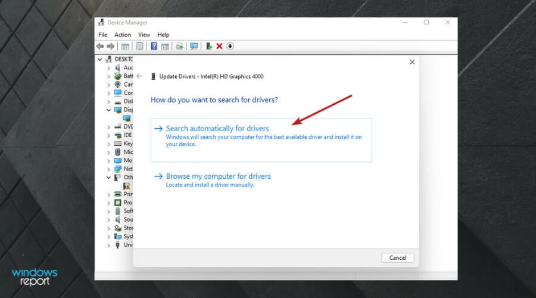Screen dimensions: 536x298
Task: Collapse the DESKTOP root node chevron
Action: [x=100, y=59]
